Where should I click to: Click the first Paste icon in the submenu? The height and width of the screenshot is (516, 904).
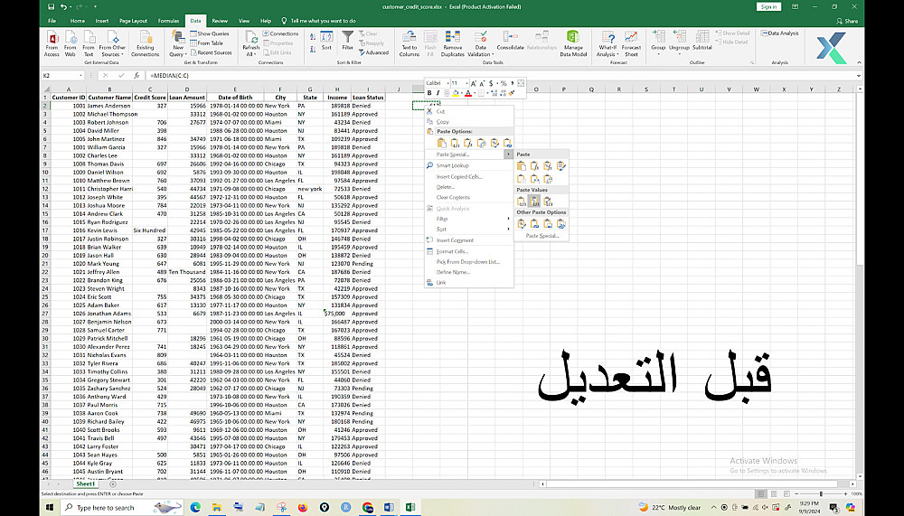pos(522,166)
